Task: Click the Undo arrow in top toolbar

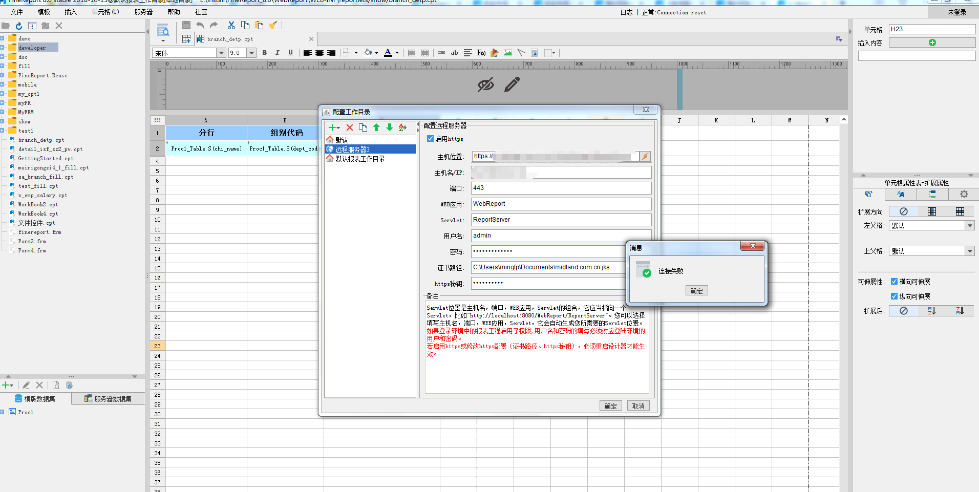Action: [200, 25]
